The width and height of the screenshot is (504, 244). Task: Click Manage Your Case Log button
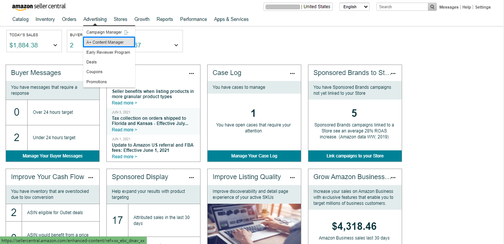254,156
